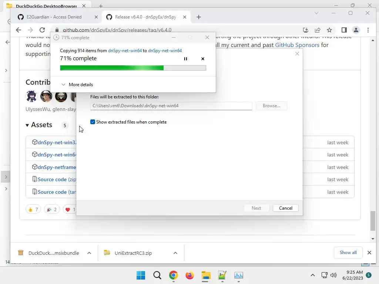379x284 pixels.
Task: Download Source code (zip)
Action: pos(57,179)
